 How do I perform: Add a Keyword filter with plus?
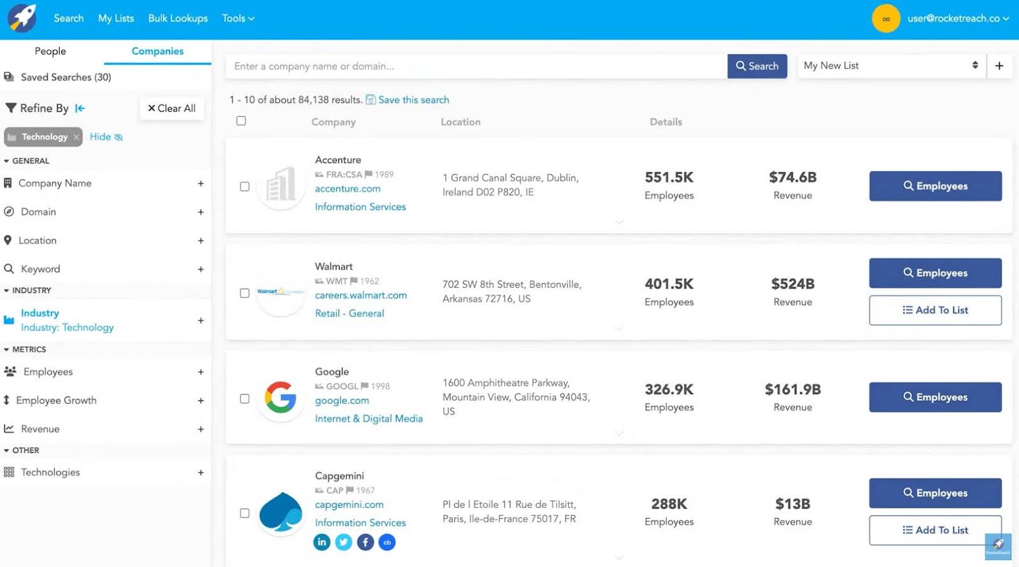(x=201, y=269)
